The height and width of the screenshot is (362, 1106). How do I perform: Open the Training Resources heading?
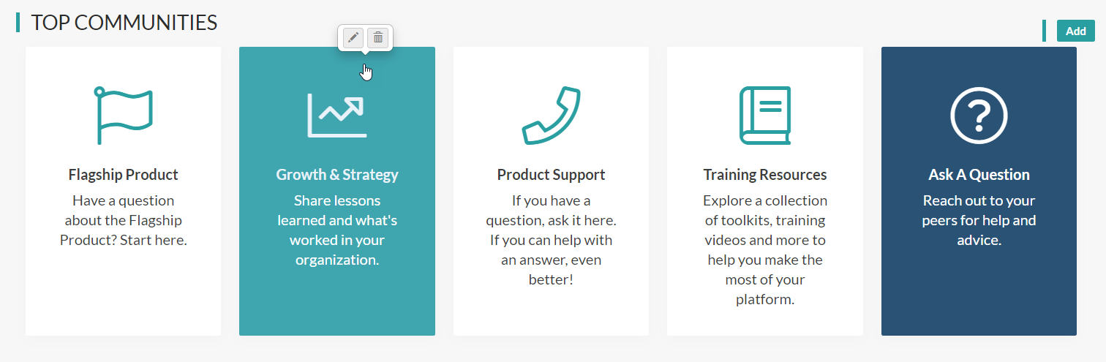[765, 175]
